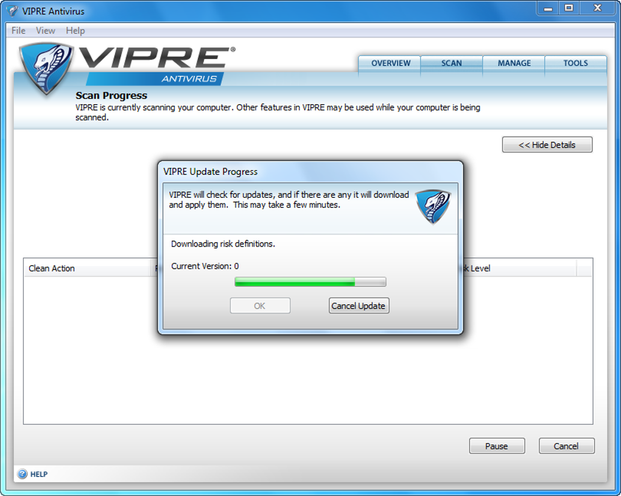Viewport: 621px width, 496px height.
Task: Click the VIPRE title bar app icon
Action: [x=12, y=11]
